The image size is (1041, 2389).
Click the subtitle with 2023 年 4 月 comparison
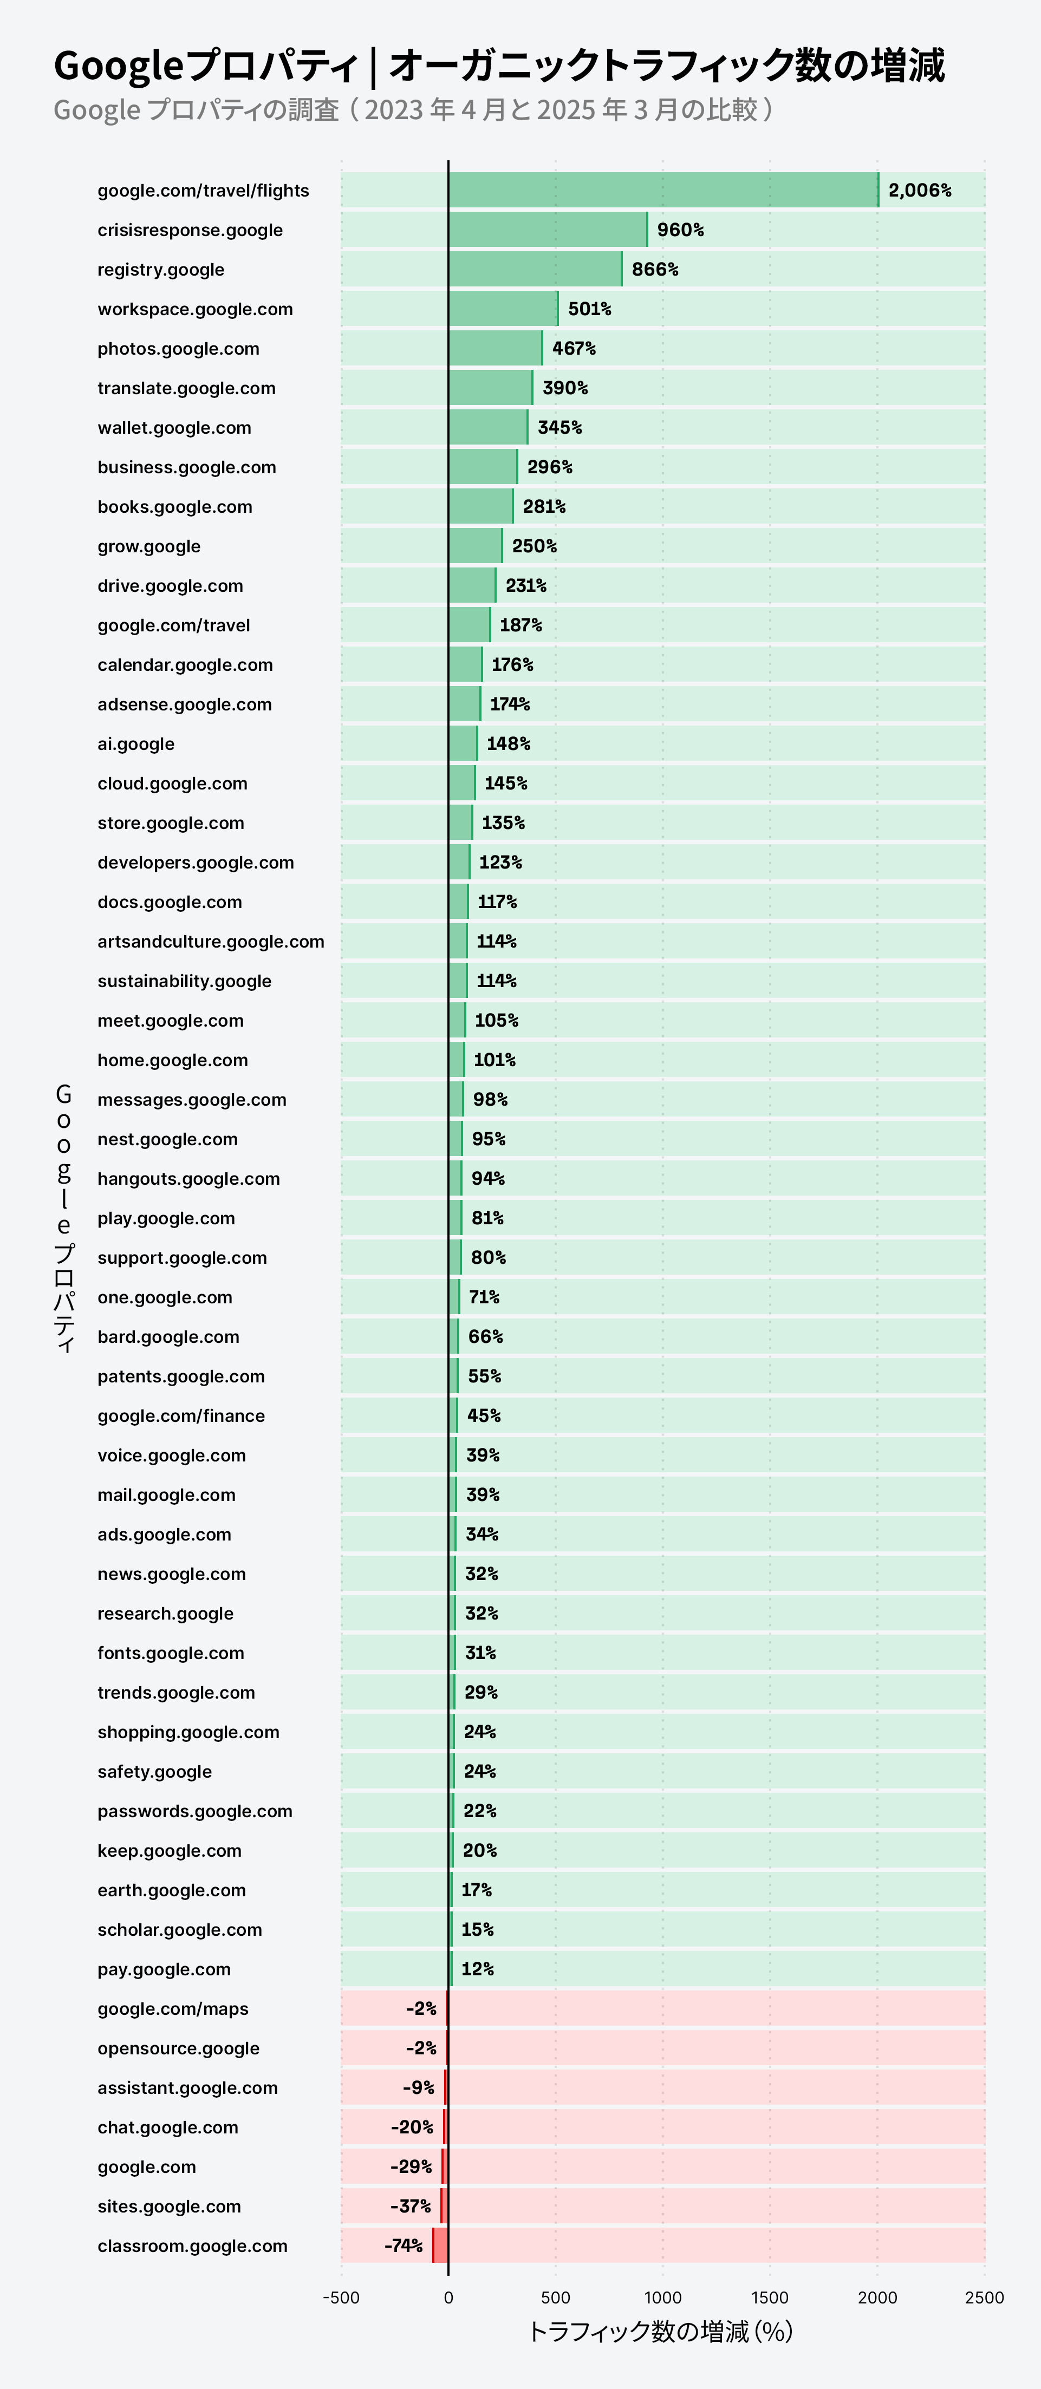tap(414, 109)
